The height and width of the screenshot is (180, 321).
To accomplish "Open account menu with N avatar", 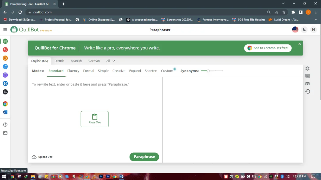I will tap(314, 30).
